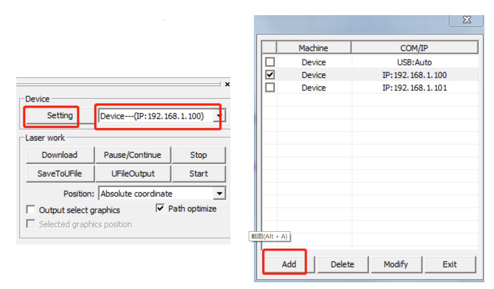494x289 pixels.
Task: Click the SaveToUFile button
Action: pos(60,174)
